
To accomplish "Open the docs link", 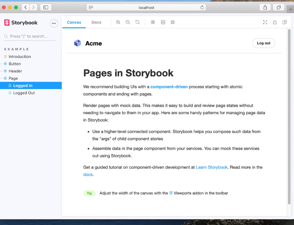I will 88,175.
